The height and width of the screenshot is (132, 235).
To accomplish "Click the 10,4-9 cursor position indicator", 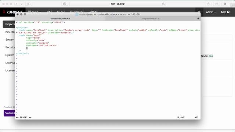I will pos(180,117).
